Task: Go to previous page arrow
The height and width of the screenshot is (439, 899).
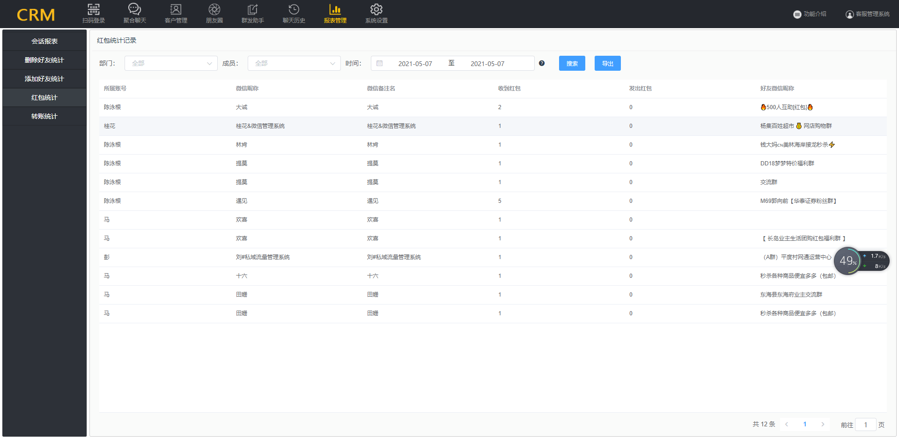Action: (787, 424)
